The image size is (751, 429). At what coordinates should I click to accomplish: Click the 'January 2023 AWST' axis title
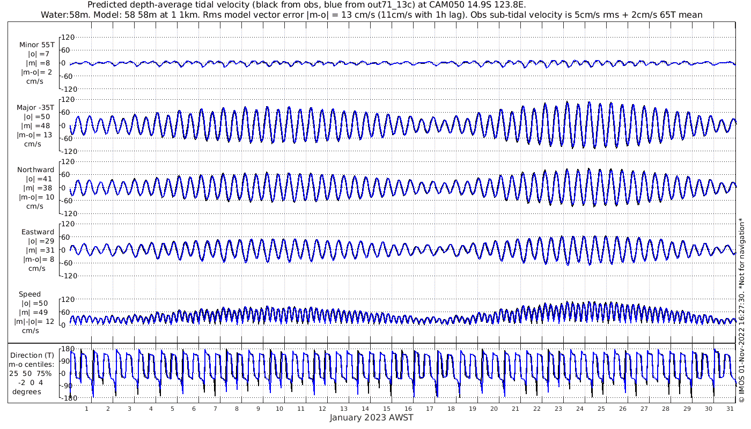point(371,418)
